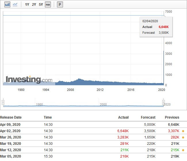Select the Mar 19, 2020 release date
Viewport: 187px width, 161px height.
pos(10,143)
